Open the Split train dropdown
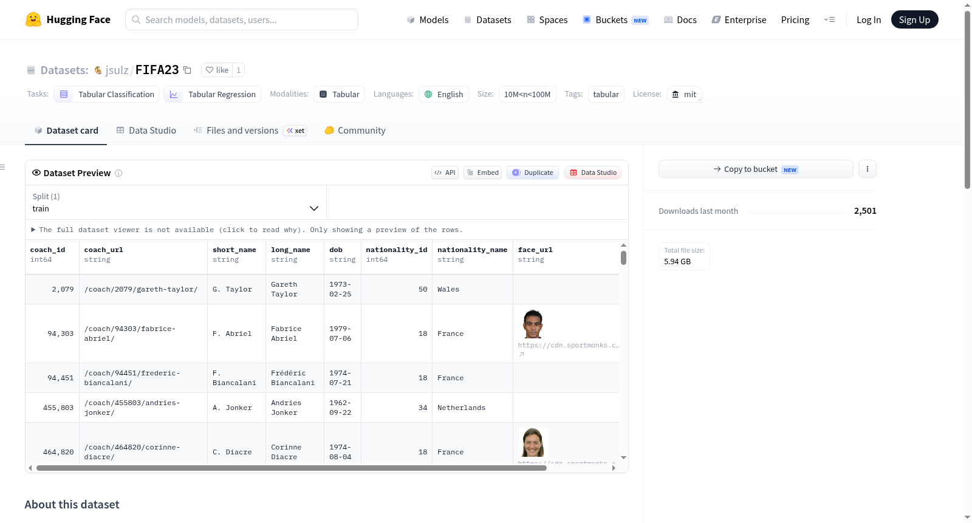This screenshot has width=972, height=523. 176,202
